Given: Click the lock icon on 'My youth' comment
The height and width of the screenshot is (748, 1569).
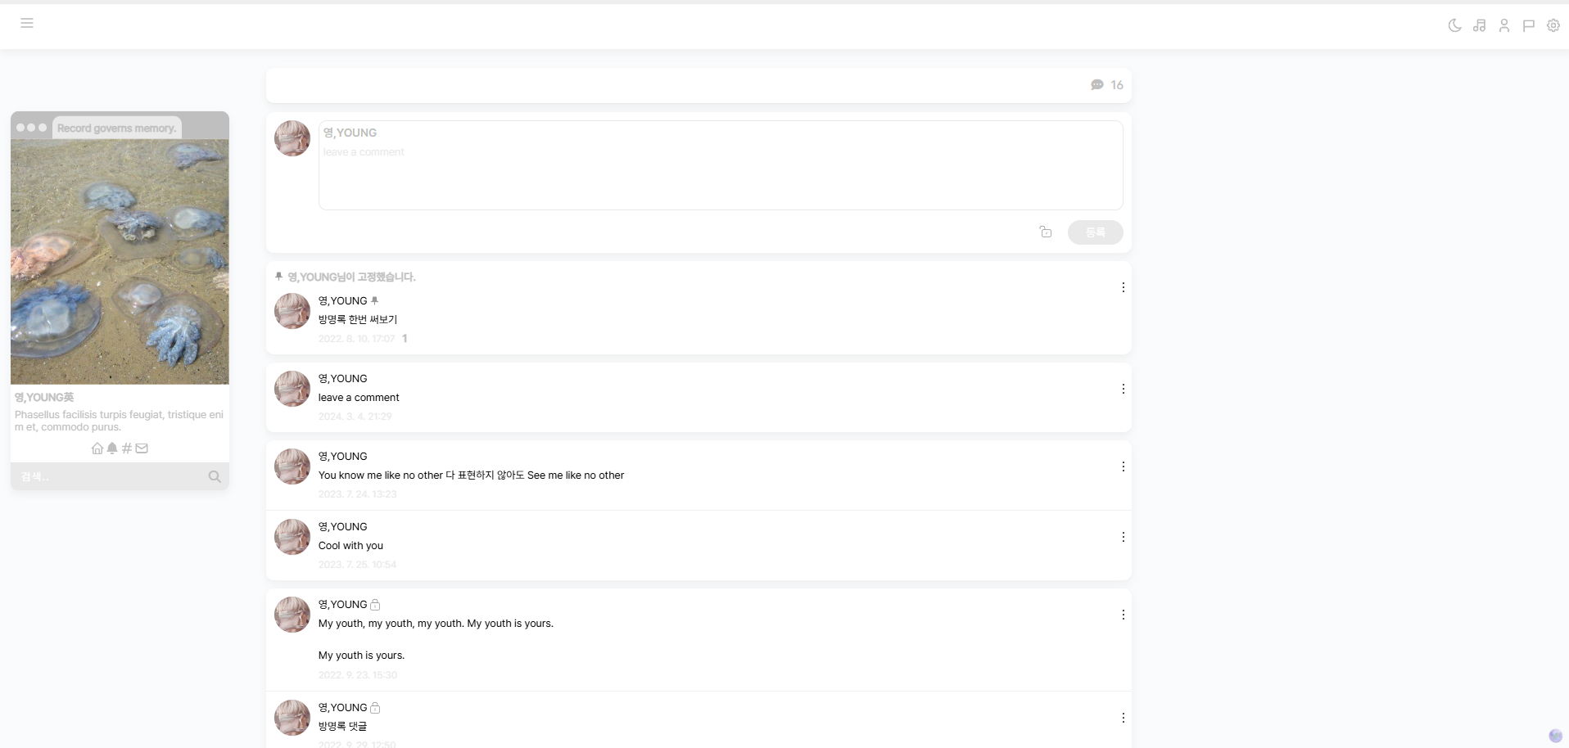Looking at the screenshot, I should (x=375, y=605).
